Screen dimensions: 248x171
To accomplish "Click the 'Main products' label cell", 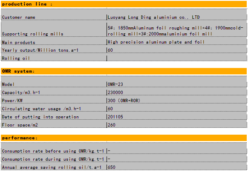I will (x=54, y=42).
